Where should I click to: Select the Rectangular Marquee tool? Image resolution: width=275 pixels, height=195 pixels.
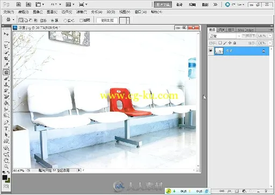point(6,41)
